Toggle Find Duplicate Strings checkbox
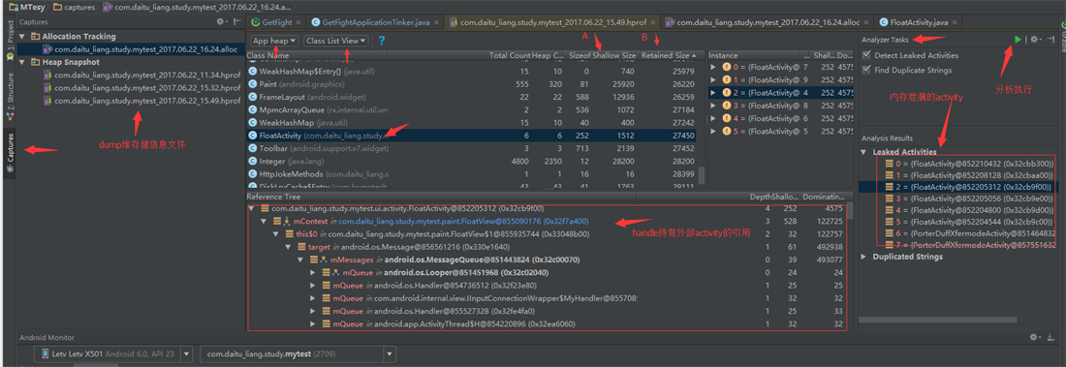Image resolution: width=1066 pixels, height=367 pixels. pos(866,70)
